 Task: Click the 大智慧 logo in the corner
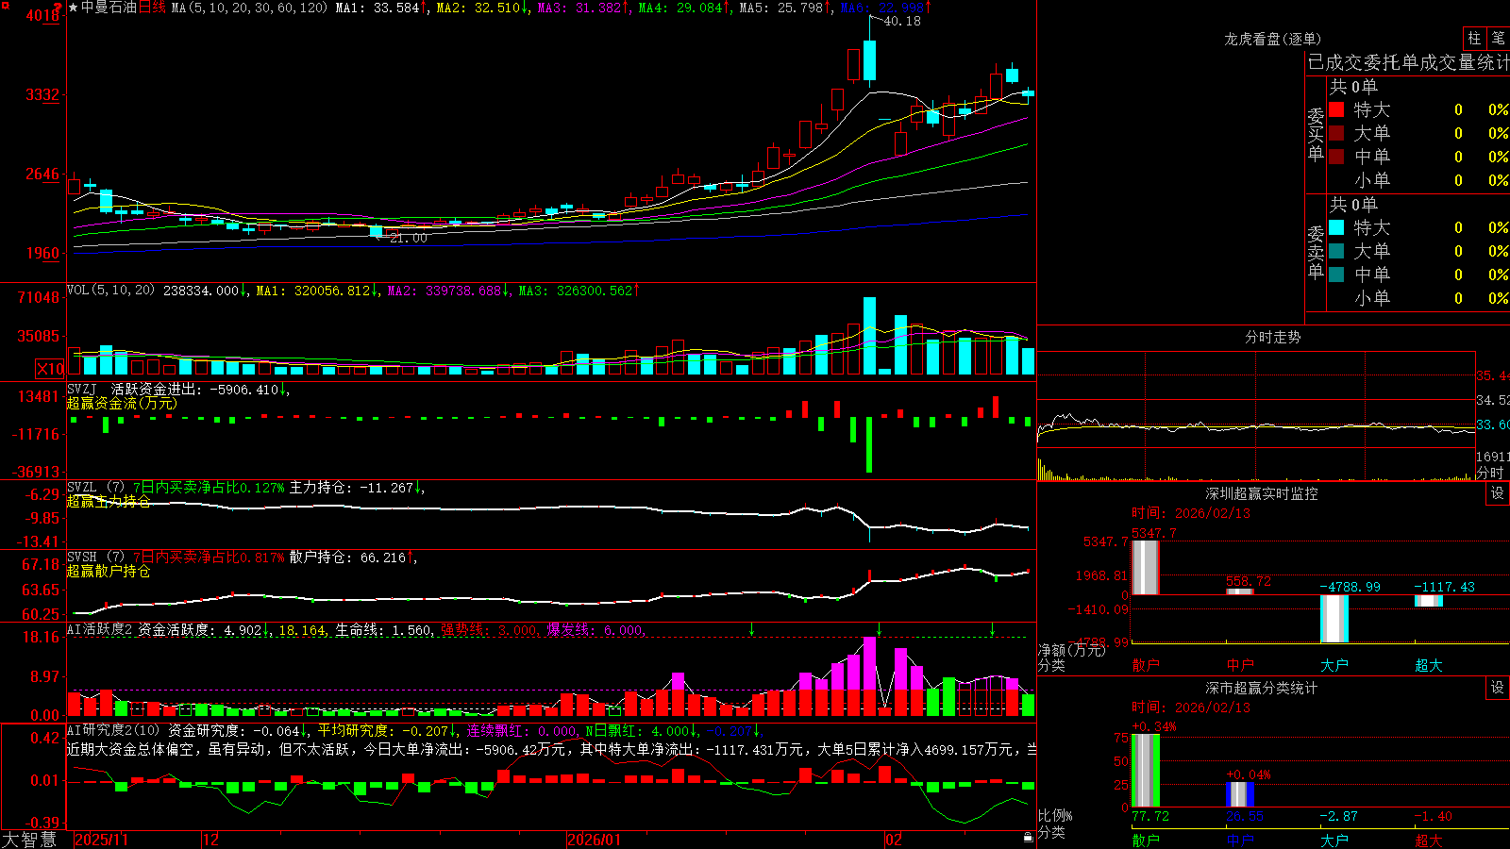point(29,839)
